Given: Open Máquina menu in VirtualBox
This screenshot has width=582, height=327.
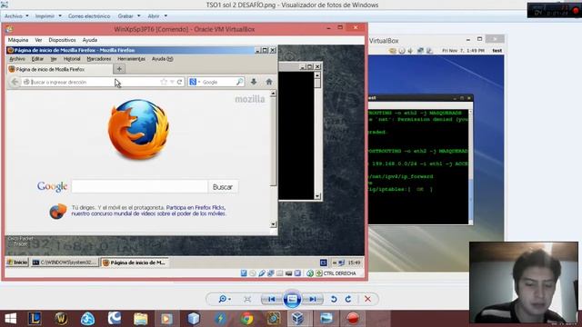Looking at the screenshot, I should coord(18,40).
